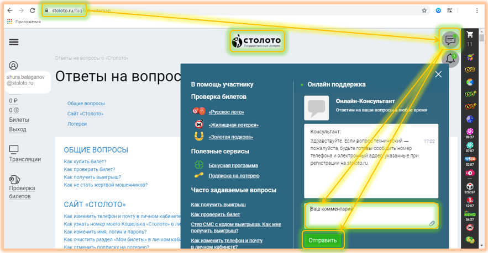Click the Трансляции sidebar label

tap(25, 159)
